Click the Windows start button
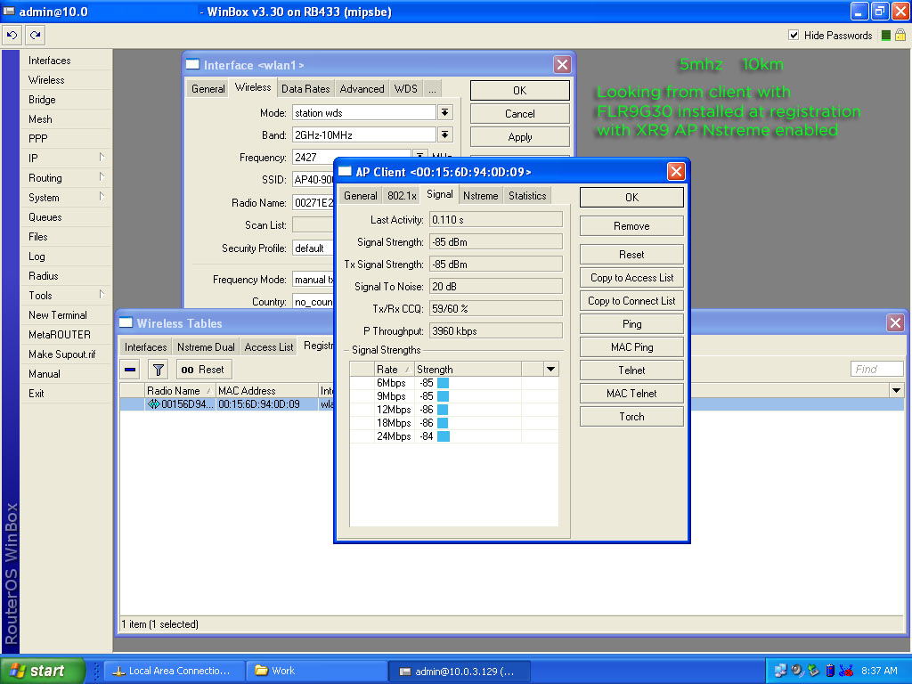The height and width of the screenshot is (684, 912). 43,671
